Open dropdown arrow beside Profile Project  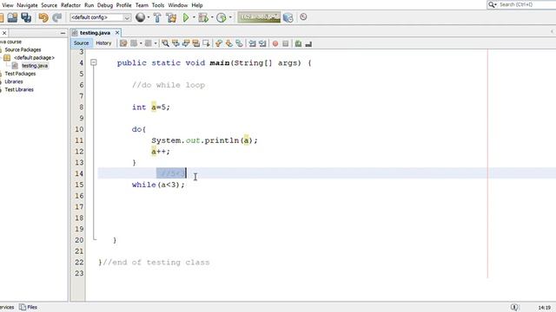pyautogui.click(x=230, y=17)
